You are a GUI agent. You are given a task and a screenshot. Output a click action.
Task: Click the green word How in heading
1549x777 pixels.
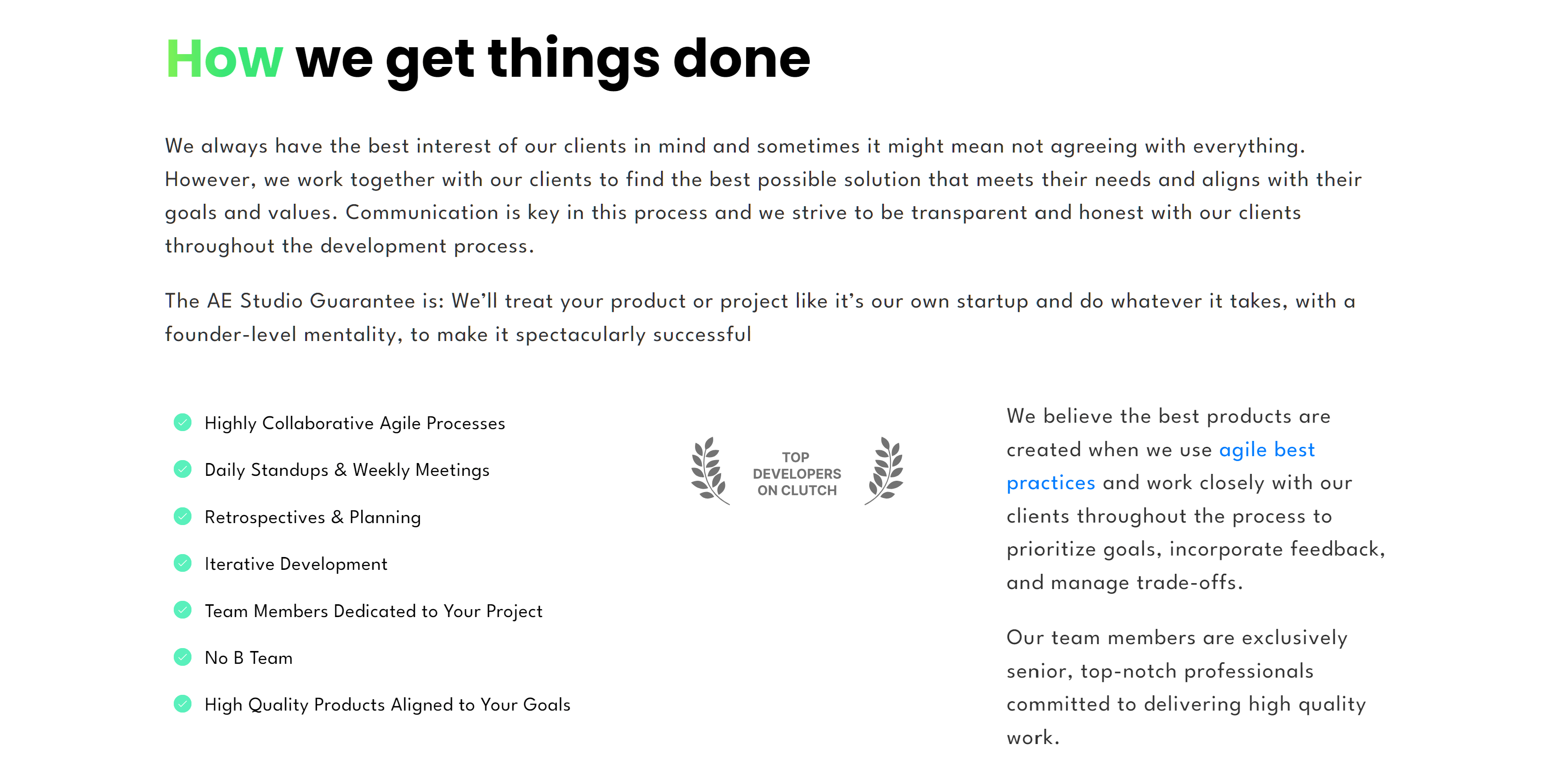pyautogui.click(x=223, y=59)
